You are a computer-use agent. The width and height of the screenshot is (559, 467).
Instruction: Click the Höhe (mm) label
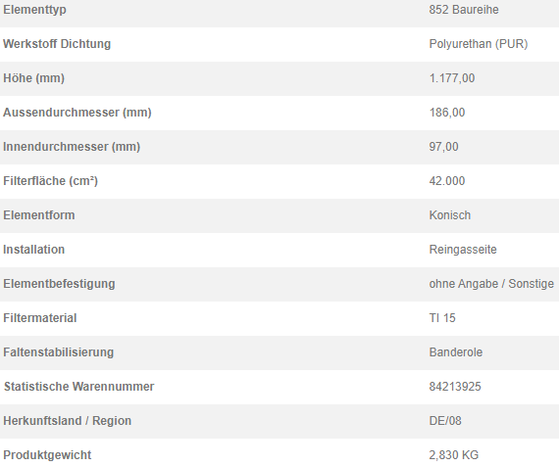[34, 78]
